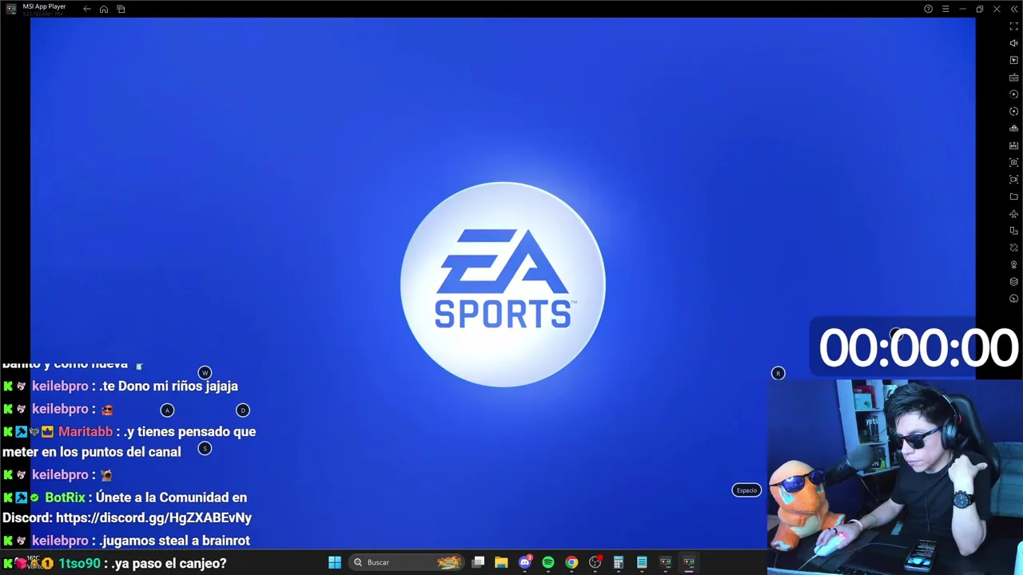Open the Windows Start menu
Image resolution: width=1023 pixels, height=575 pixels.
tap(335, 562)
